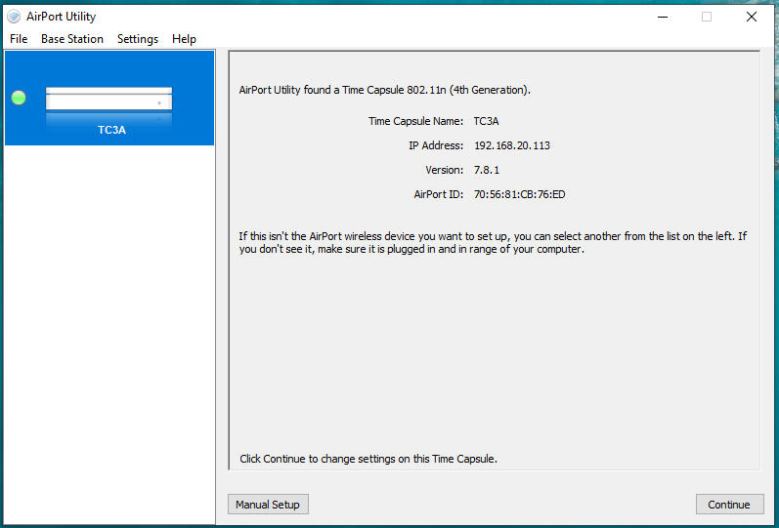Click the Manual Setup button
This screenshot has height=528, width=779.
(268, 505)
